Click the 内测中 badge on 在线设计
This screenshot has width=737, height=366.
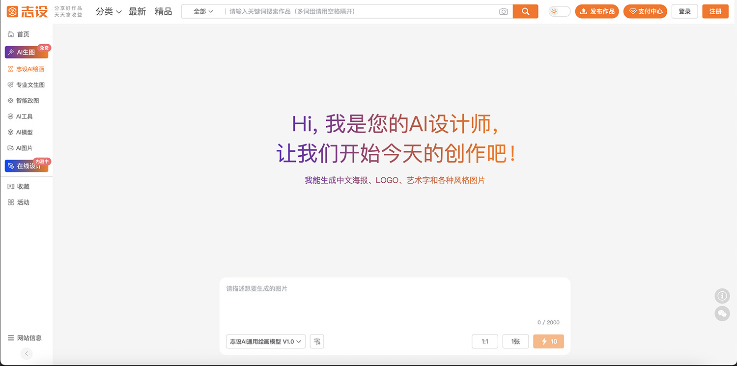pos(43,161)
